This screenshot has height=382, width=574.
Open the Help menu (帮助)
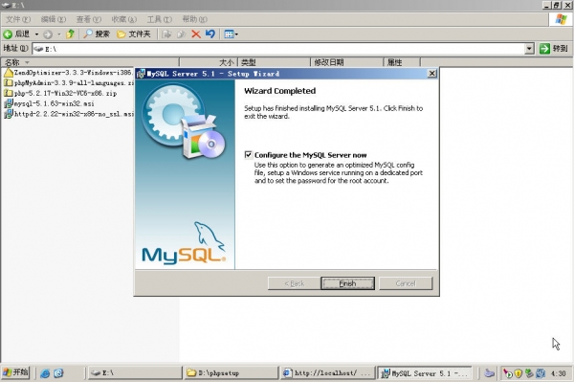click(x=194, y=19)
